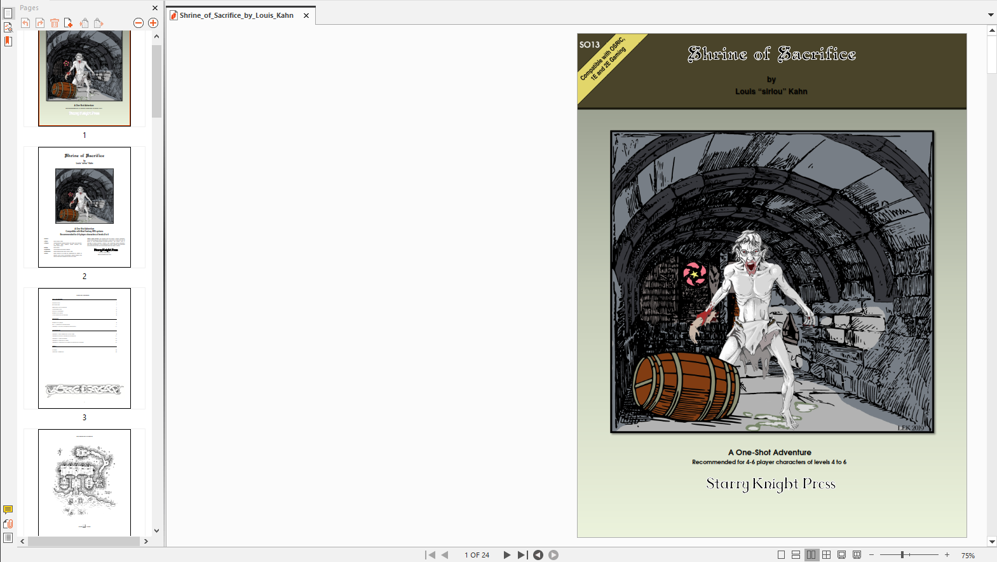
Task: Click the zoom slider handle in status bar
Action: (x=902, y=555)
